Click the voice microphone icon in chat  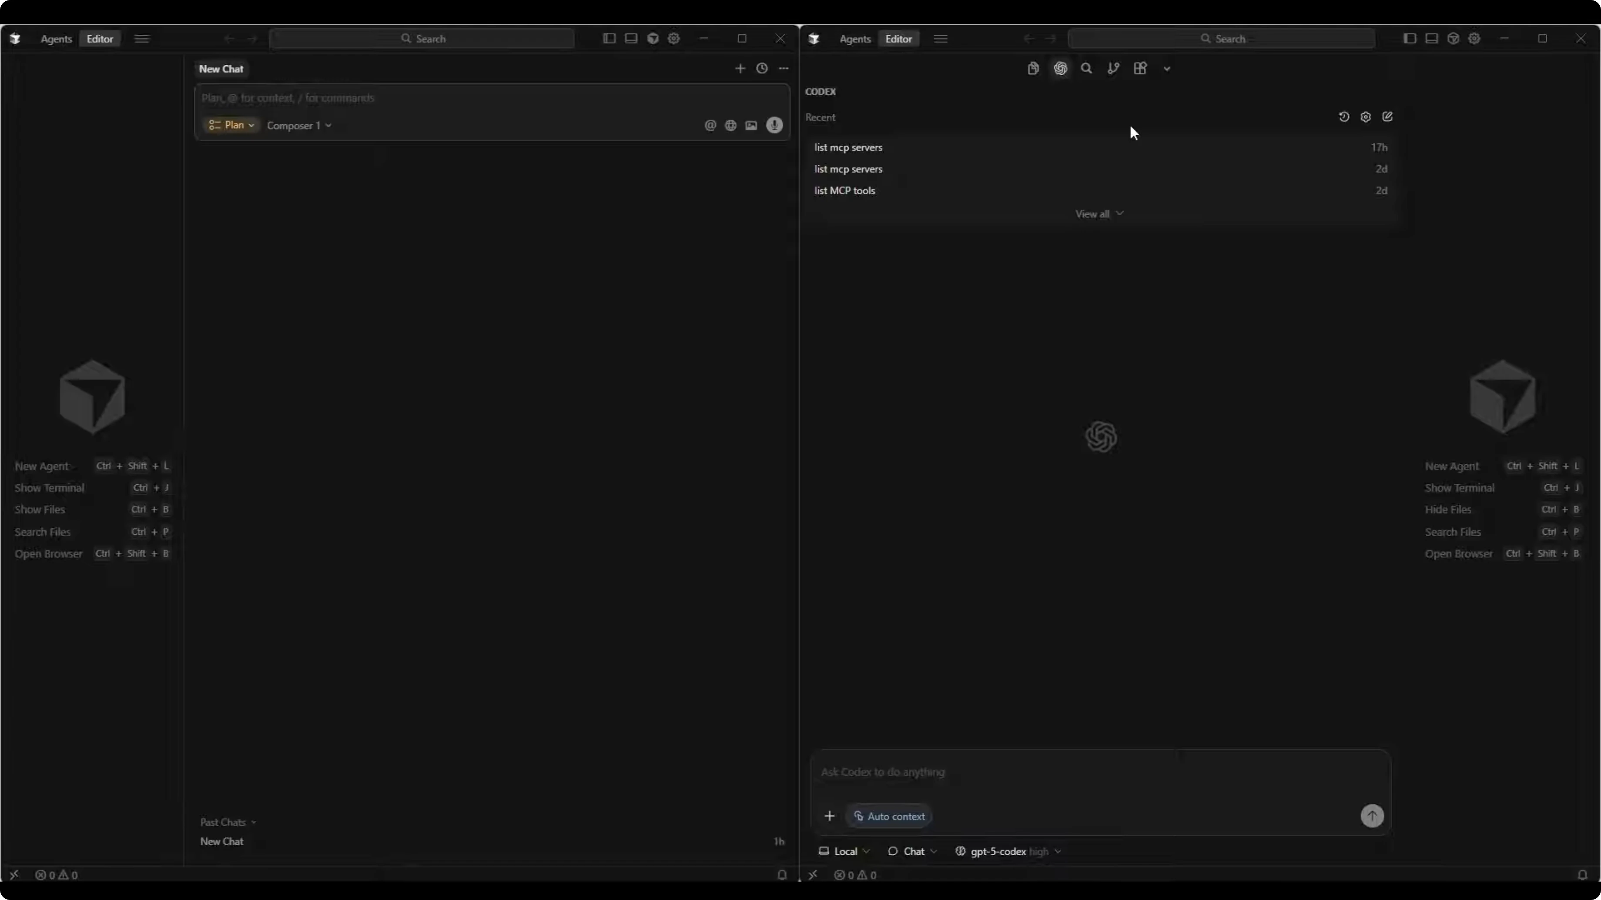774,126
